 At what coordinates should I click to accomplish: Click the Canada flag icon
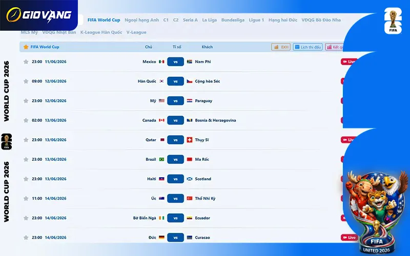(161, 120)
